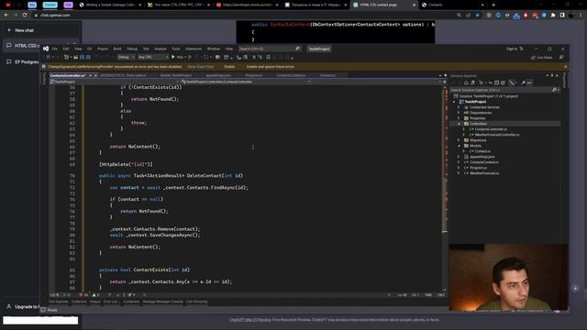Open the Controllers.ContactsController class dropdown
The width and height of the screenshot is (587, 330).
pyautogui.click(x=246, y=82)
